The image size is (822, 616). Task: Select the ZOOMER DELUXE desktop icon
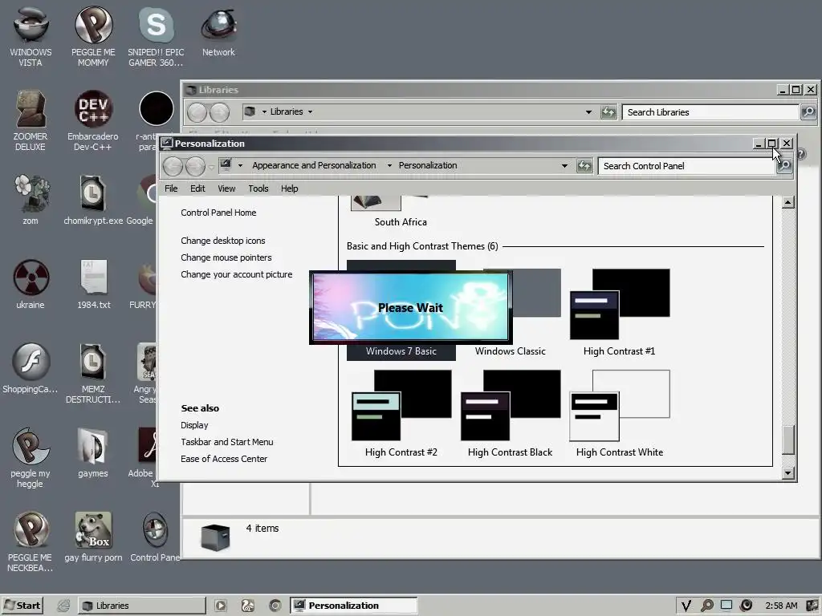click(31, 120)
